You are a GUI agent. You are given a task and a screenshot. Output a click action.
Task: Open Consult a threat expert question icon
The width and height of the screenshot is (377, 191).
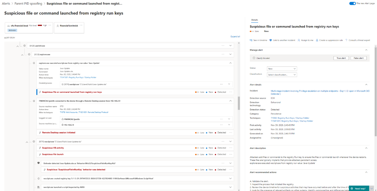tap(346, 40)
